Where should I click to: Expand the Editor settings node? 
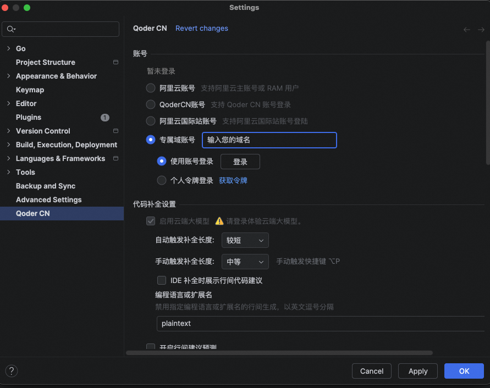9,103
